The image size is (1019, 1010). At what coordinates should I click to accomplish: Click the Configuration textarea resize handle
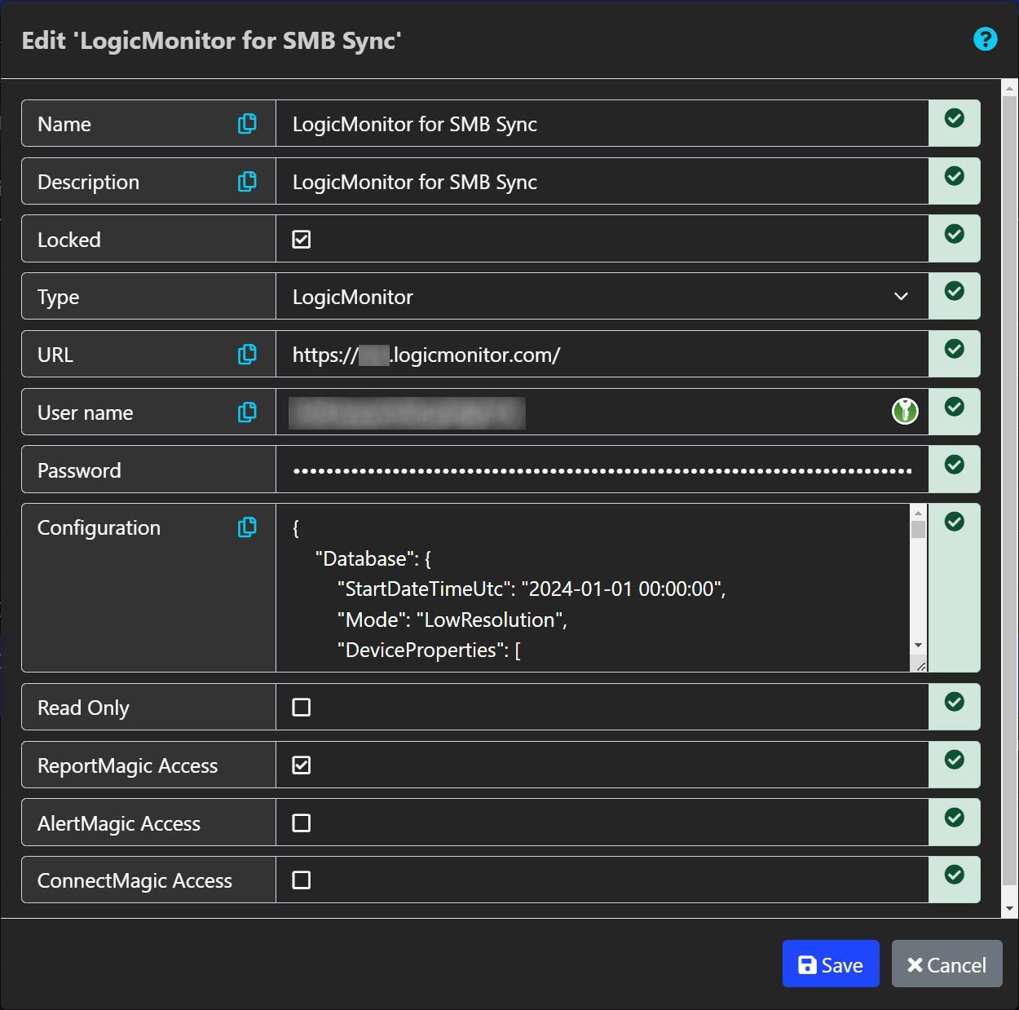pyautogui.click(x=920, y=666)
